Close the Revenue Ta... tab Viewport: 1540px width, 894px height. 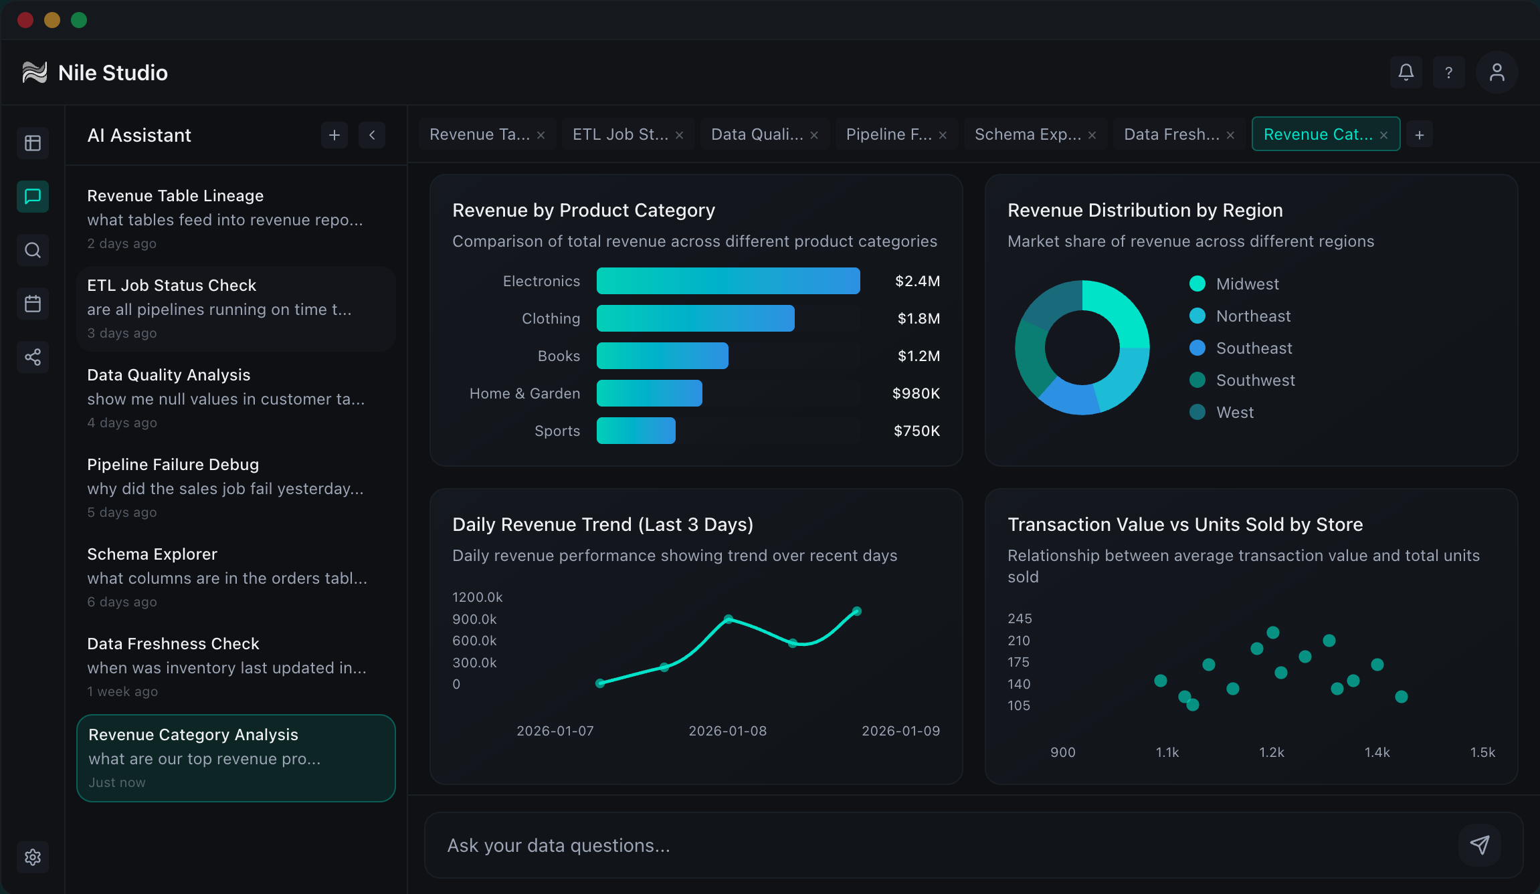coord(541,135)
